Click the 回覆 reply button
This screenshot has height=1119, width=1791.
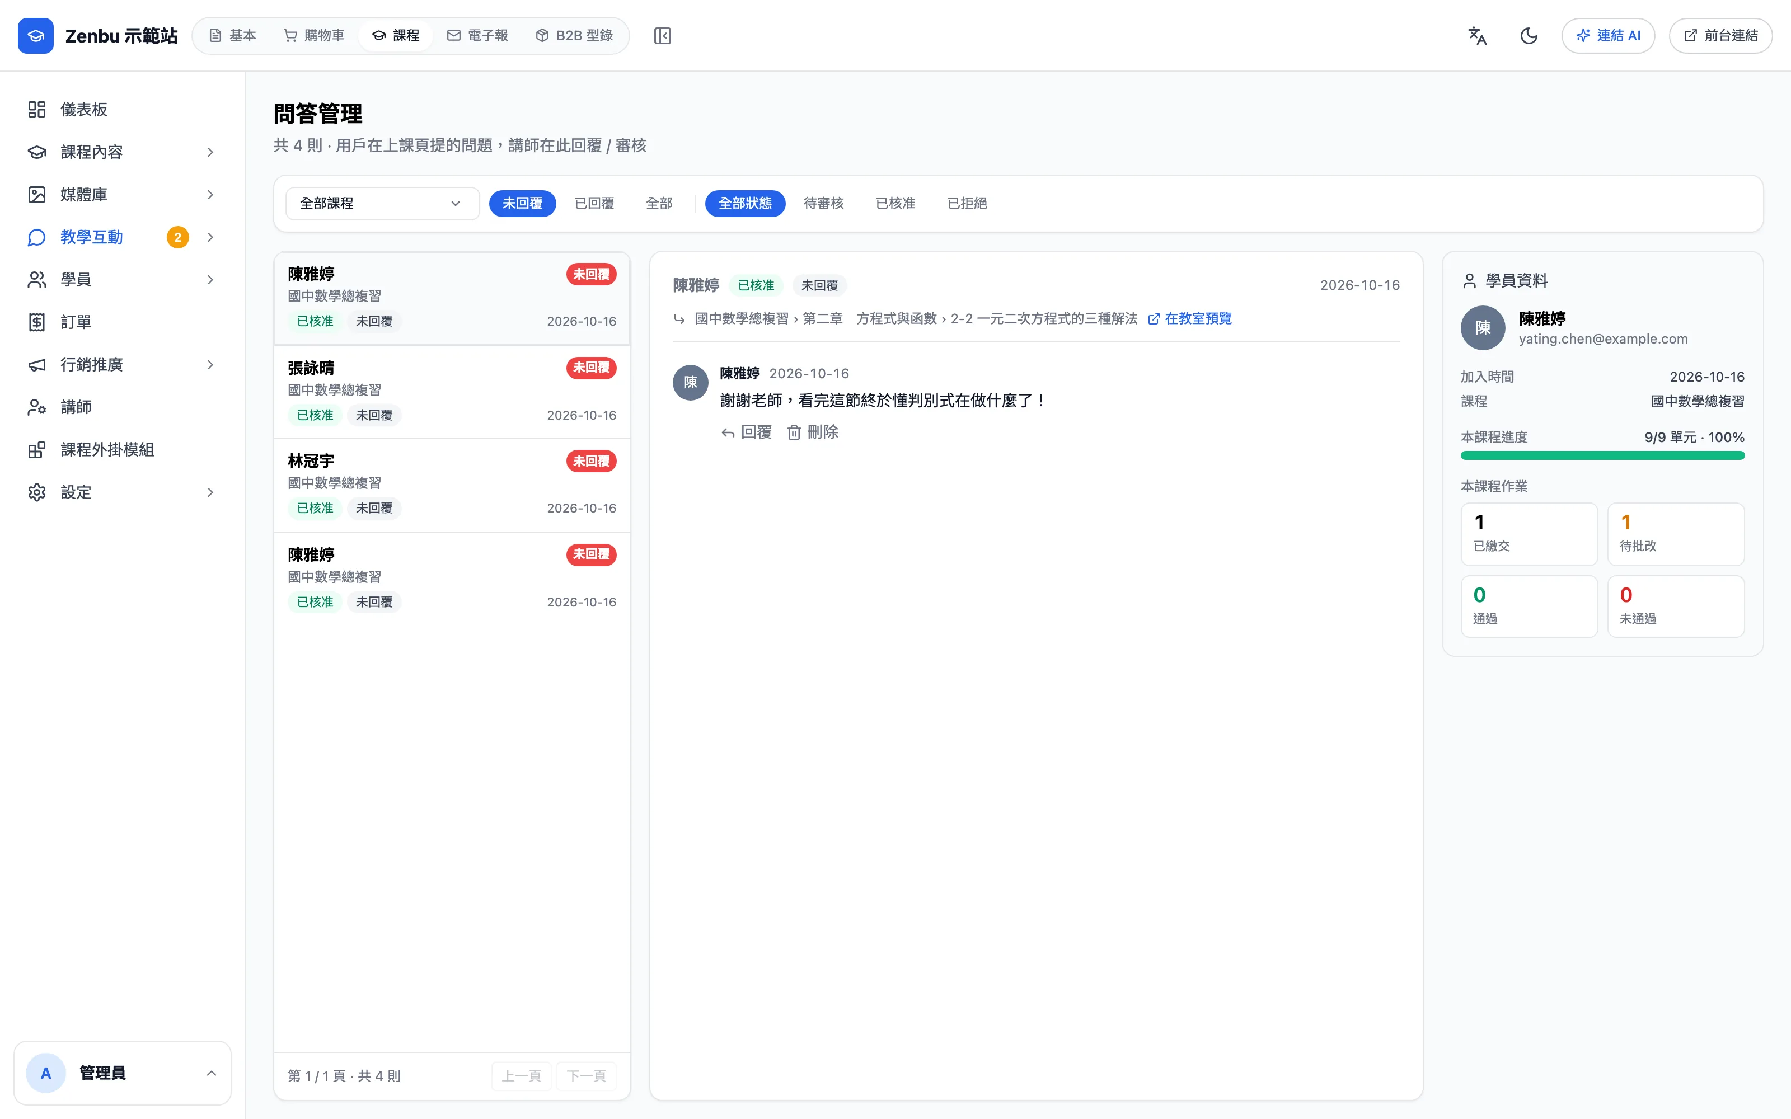746,432
